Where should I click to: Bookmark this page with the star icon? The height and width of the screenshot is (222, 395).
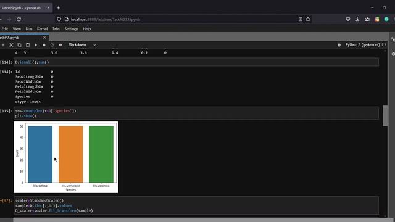click(308, 19)
